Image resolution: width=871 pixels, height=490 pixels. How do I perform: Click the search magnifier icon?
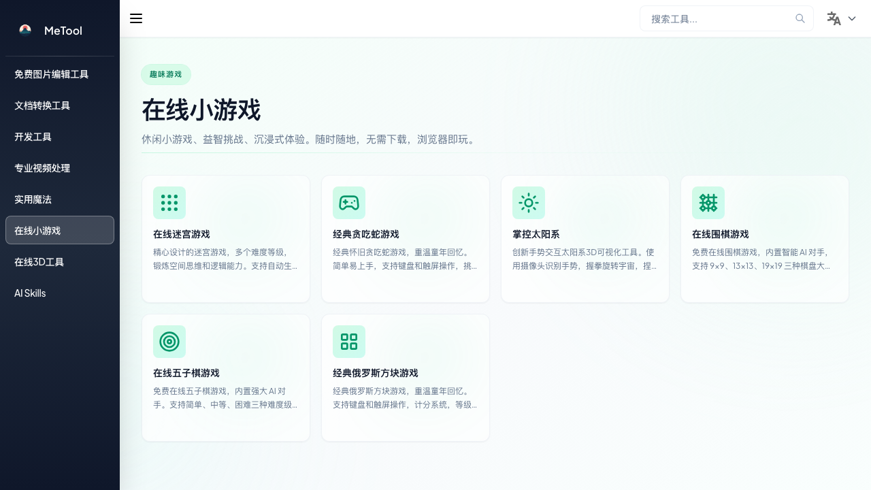[x=800, y=18]
